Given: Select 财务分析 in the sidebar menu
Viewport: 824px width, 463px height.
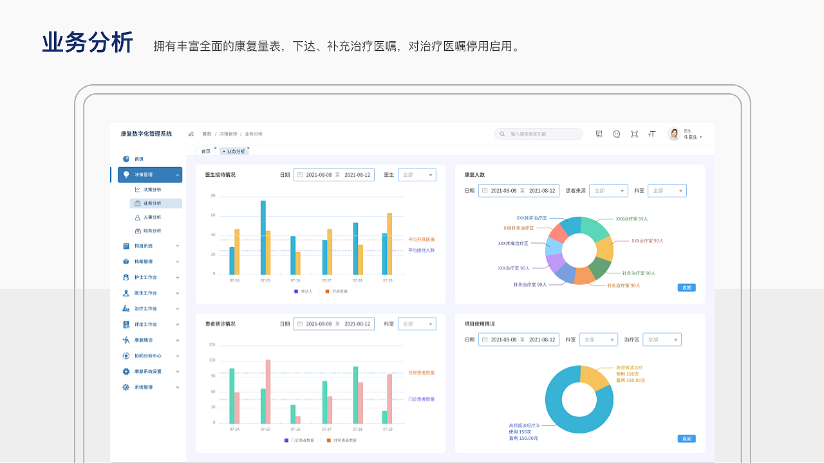Looking at the screenshot, I should 154,231.
